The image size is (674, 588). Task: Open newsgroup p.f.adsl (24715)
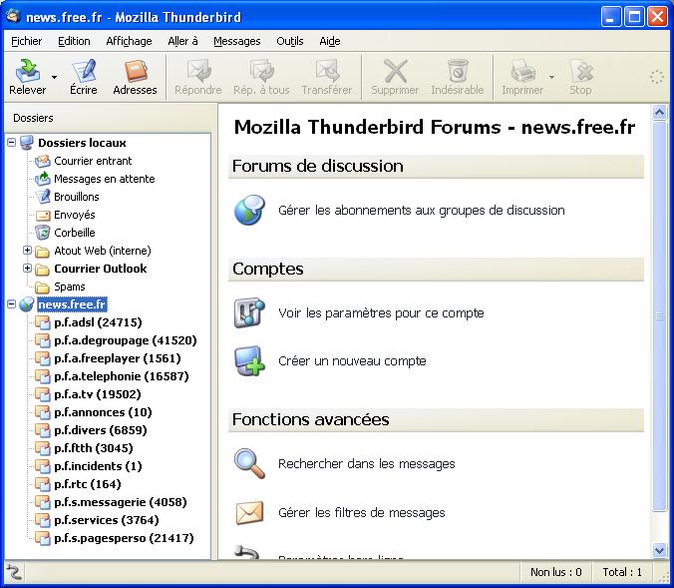point(98,322)
